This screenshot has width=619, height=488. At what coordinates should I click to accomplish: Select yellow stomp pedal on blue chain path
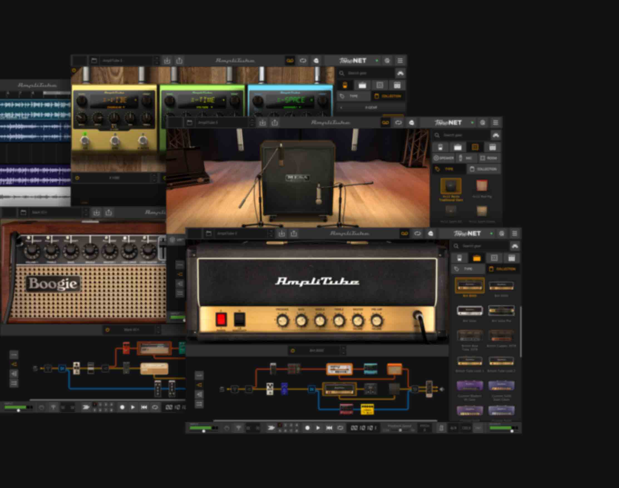click(367, 409)
